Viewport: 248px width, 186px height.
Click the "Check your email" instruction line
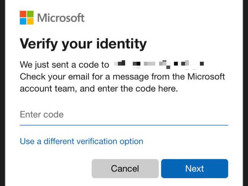pyautogui.click(x=122, y=77)
